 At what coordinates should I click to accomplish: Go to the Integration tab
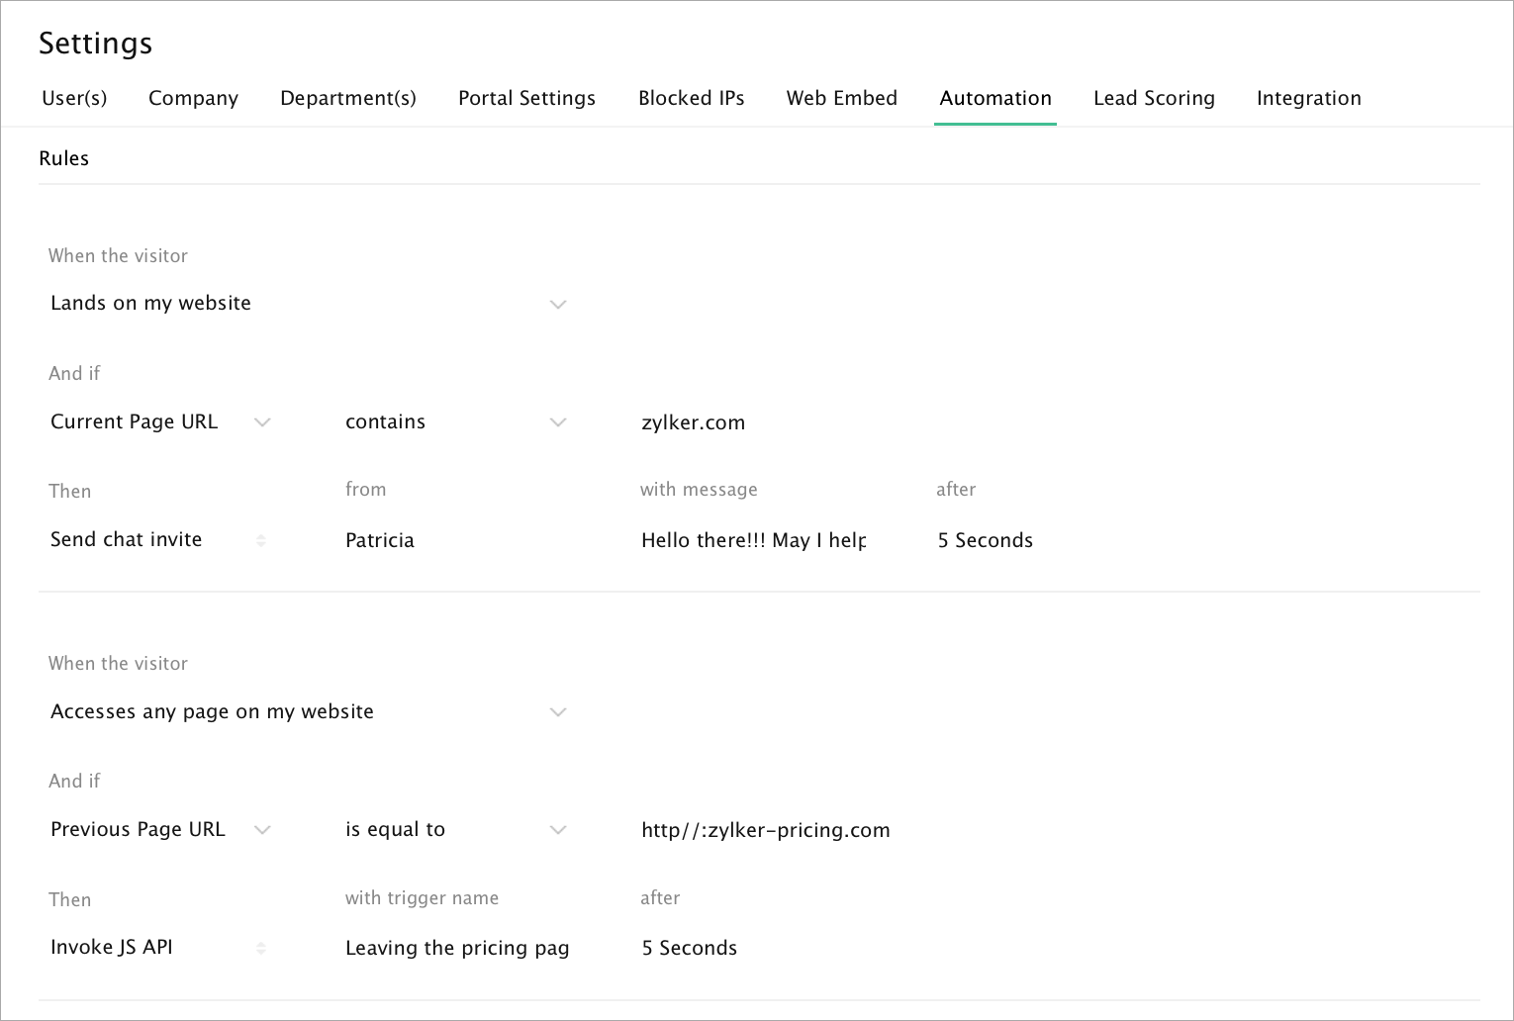click(x=1308, y=98)
